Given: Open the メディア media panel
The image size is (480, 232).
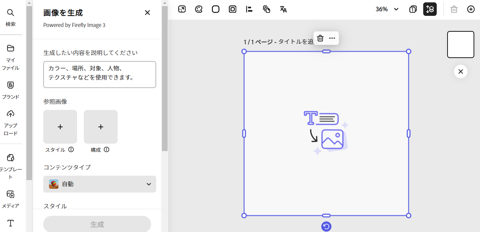Looking at the screenshot, I should pos(10,199).
